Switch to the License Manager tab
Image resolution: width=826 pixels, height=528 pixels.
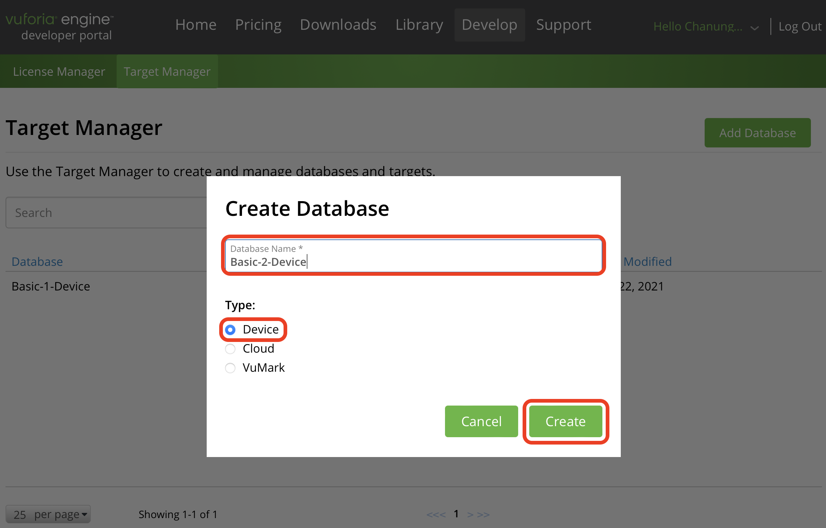pos(59,71)
